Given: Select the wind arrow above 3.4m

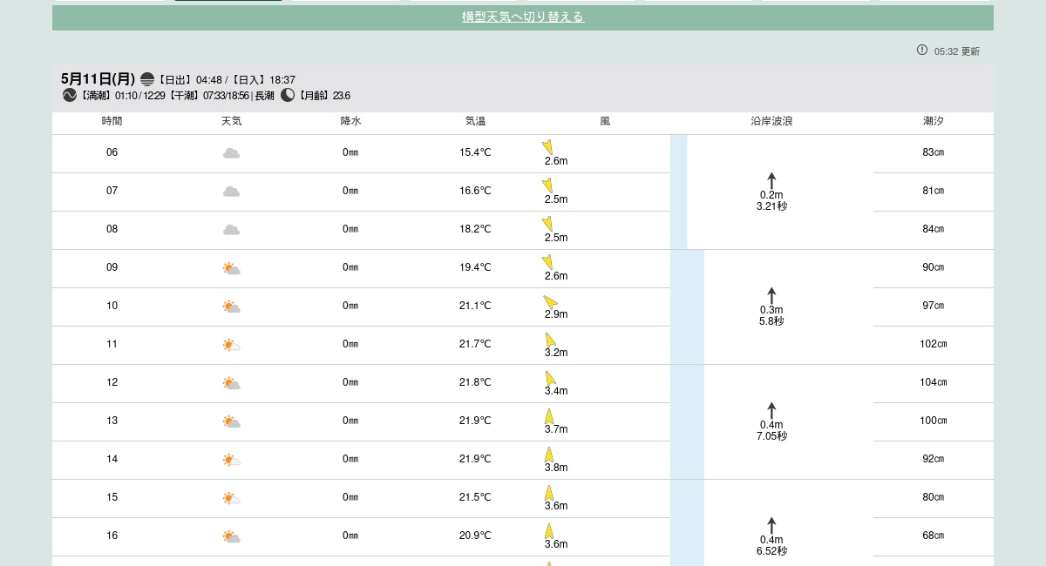Looking at the screenshot, I should click(550, 378).
